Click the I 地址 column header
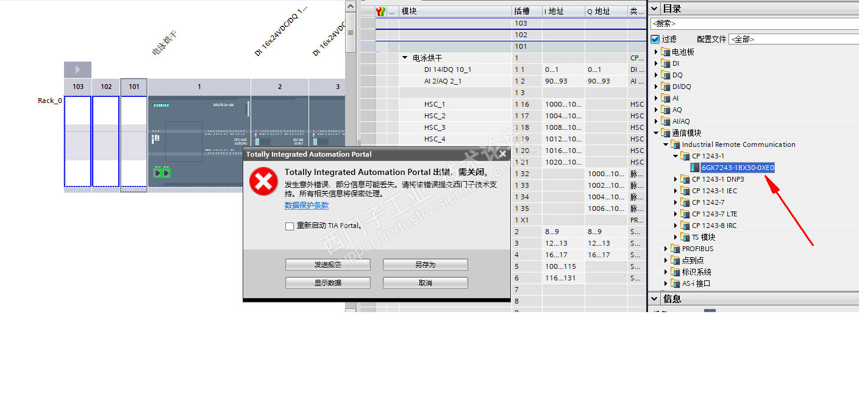Image resolution: width=859 pixels, height=395 pixels. (563, 11)
